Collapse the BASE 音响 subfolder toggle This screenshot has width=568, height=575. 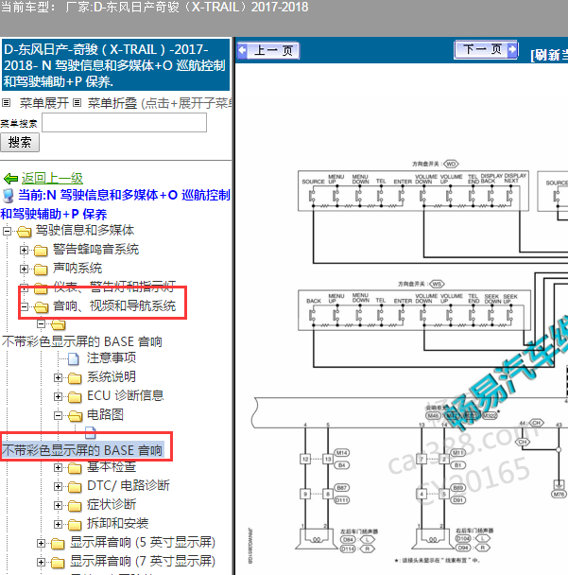[x=41, y=323]
